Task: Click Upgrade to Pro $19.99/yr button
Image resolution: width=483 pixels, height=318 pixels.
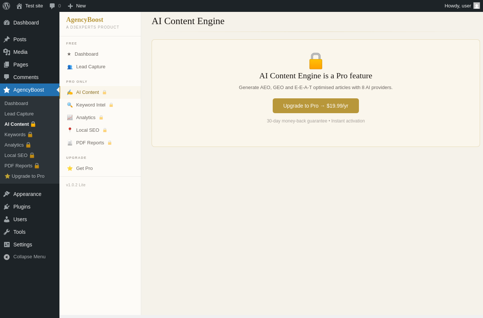Action: [x=316, y=106]
